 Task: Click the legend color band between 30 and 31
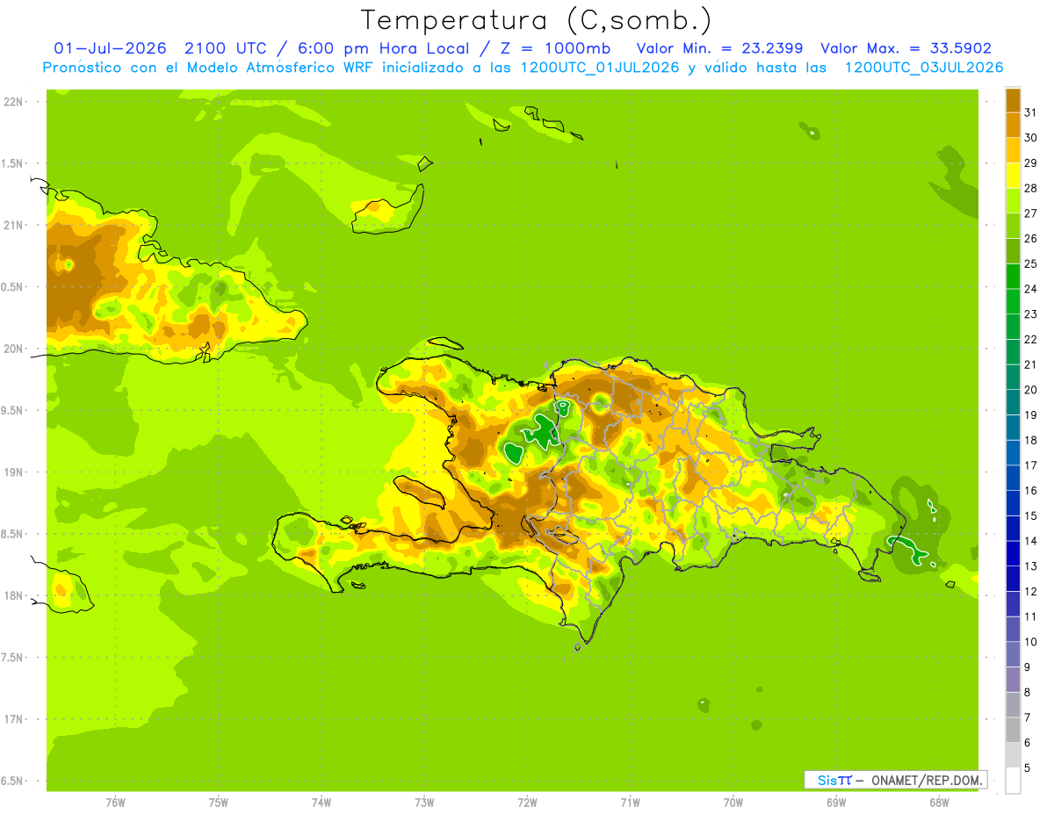tap(1013, 125)
